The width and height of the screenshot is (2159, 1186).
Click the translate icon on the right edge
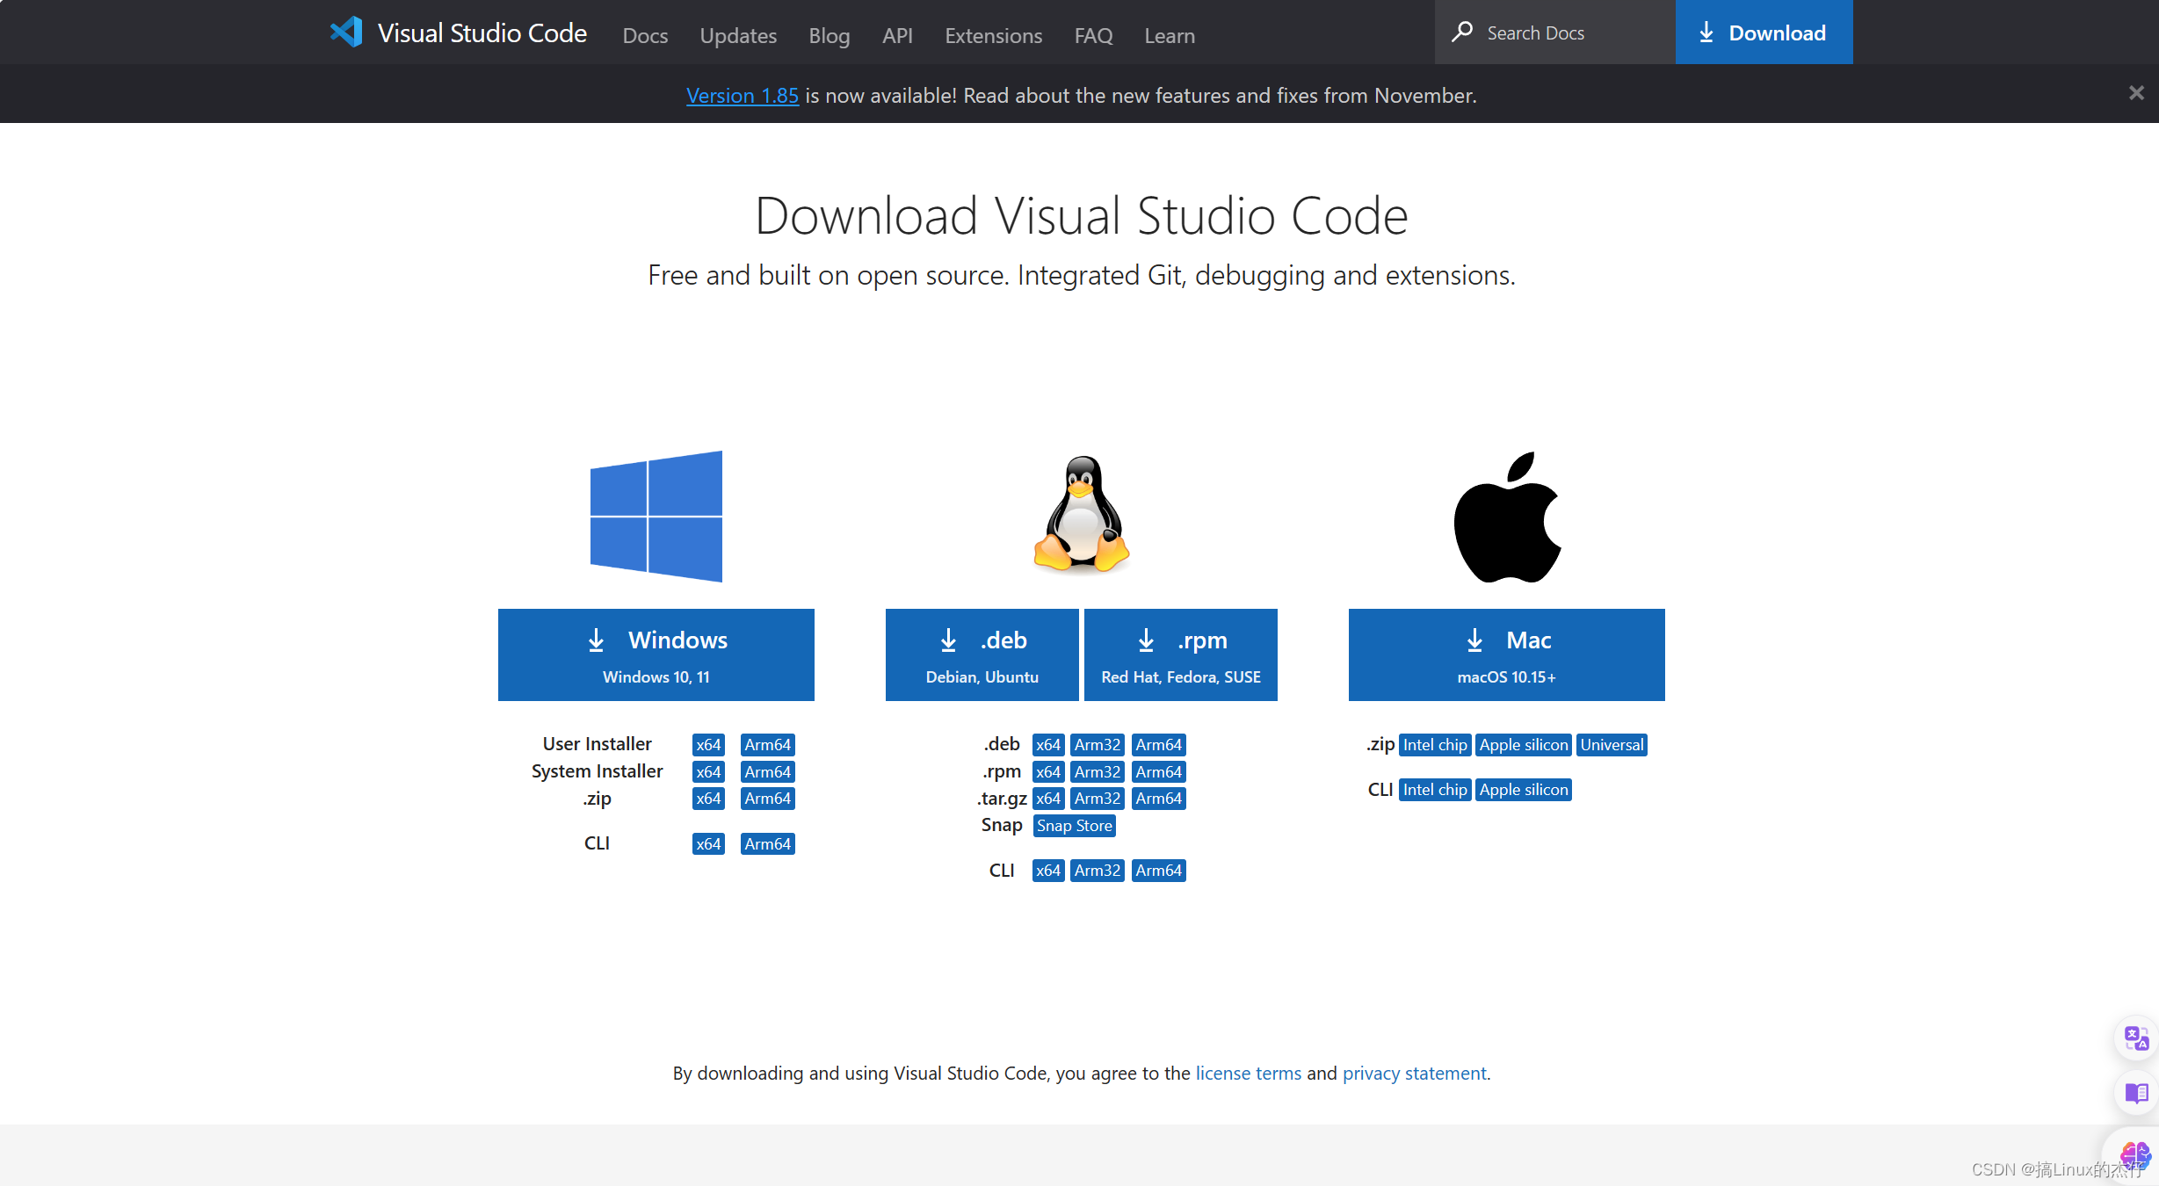2135,1038
